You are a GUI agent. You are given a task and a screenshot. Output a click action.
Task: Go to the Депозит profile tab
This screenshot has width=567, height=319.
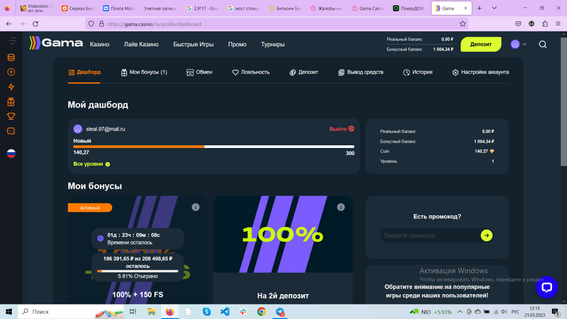(304, 72)
